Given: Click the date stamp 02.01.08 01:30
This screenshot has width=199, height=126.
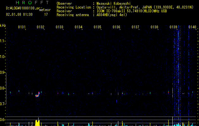Looking at the screenshot, I should [19, 14].
